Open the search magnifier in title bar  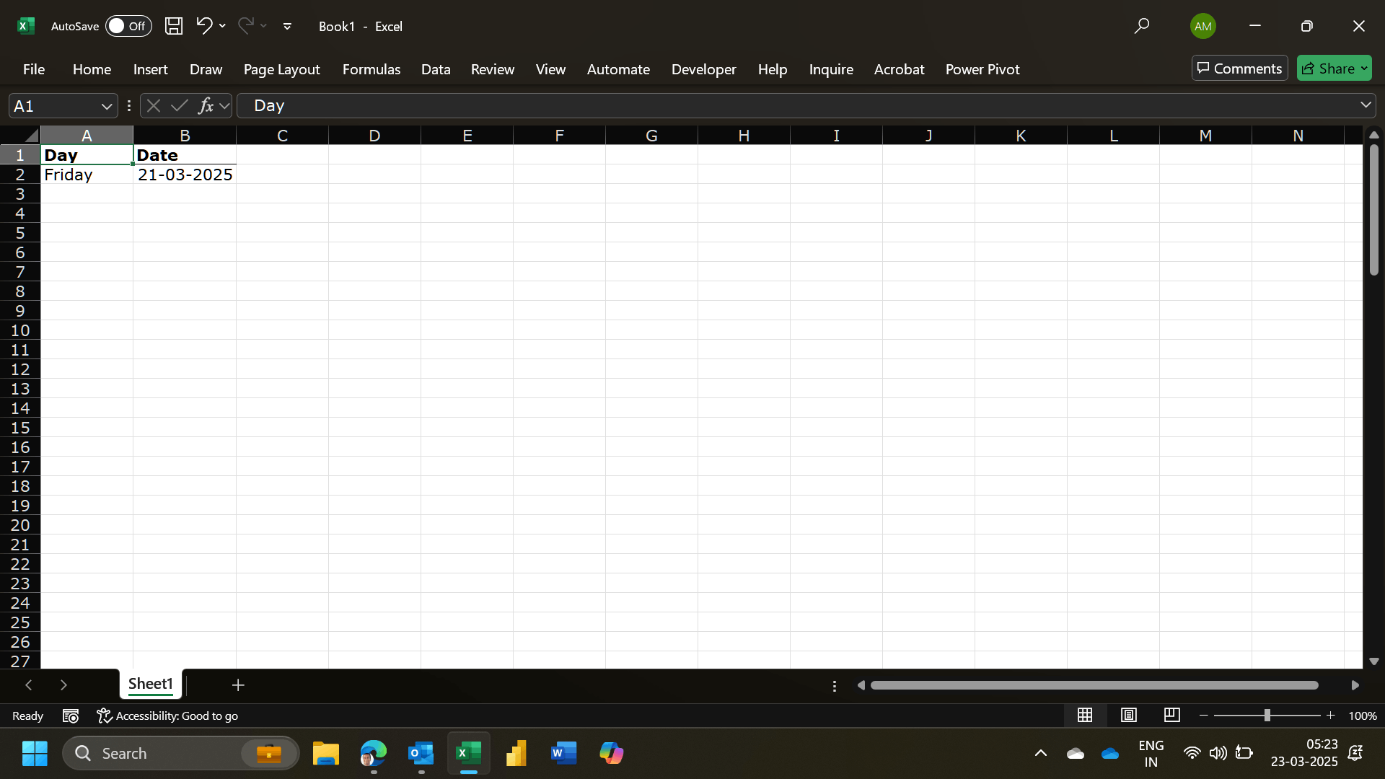pyautogui.click(x=1141, y=26)
